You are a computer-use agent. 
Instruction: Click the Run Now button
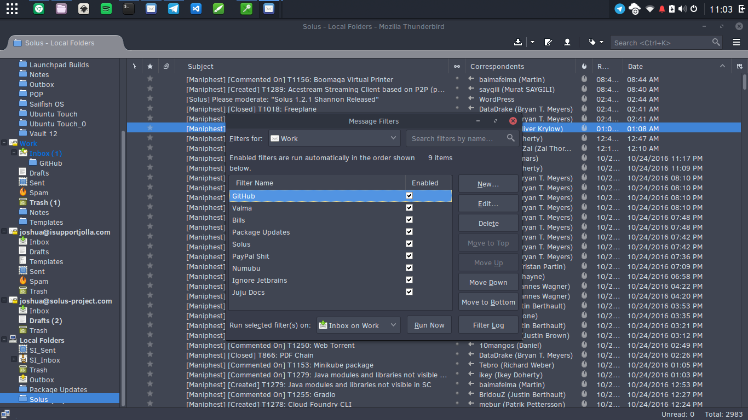[x=429, y=325]
